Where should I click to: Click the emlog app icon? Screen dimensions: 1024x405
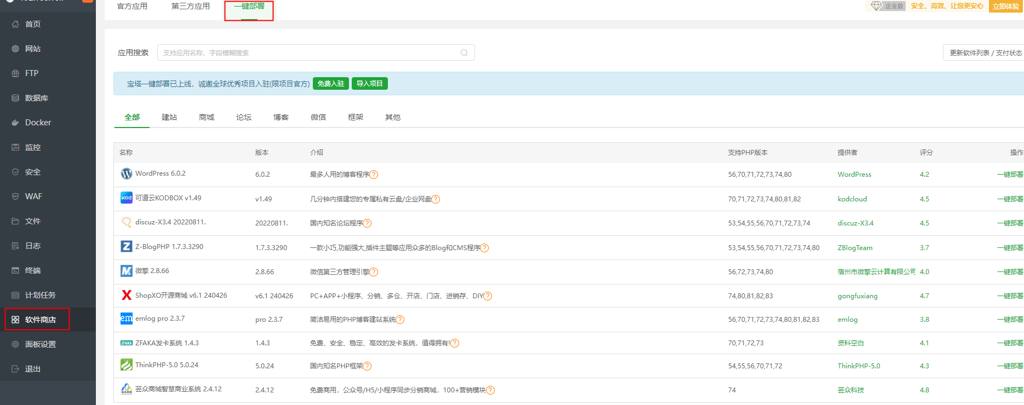[x=127, y=319]
